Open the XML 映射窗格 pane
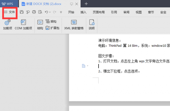The width and height of the screenshot is (170, 111). pos(74,25)
